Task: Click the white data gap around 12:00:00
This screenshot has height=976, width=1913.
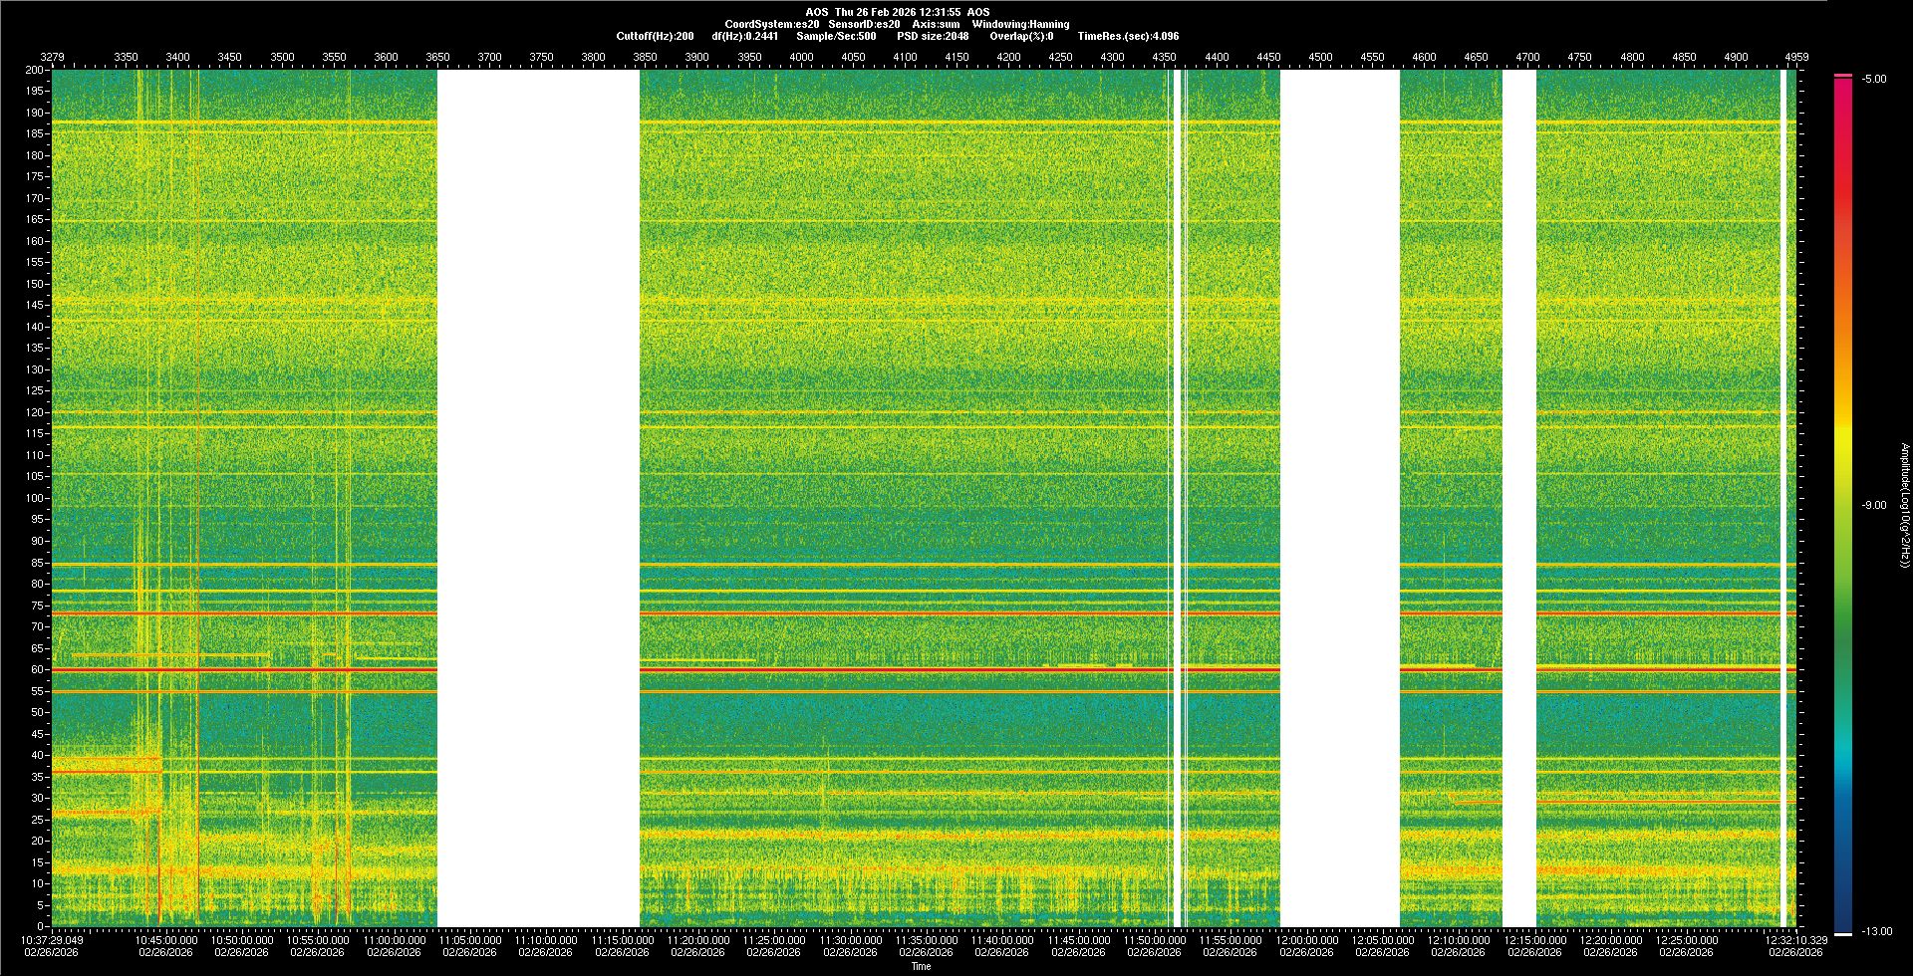Action: pyautogui.click(x=1339, y=498)
